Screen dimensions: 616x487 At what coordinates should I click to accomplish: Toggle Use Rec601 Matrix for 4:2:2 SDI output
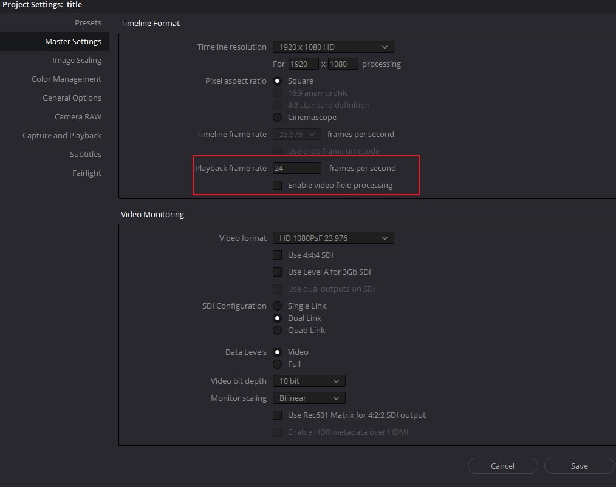[278, 415]
